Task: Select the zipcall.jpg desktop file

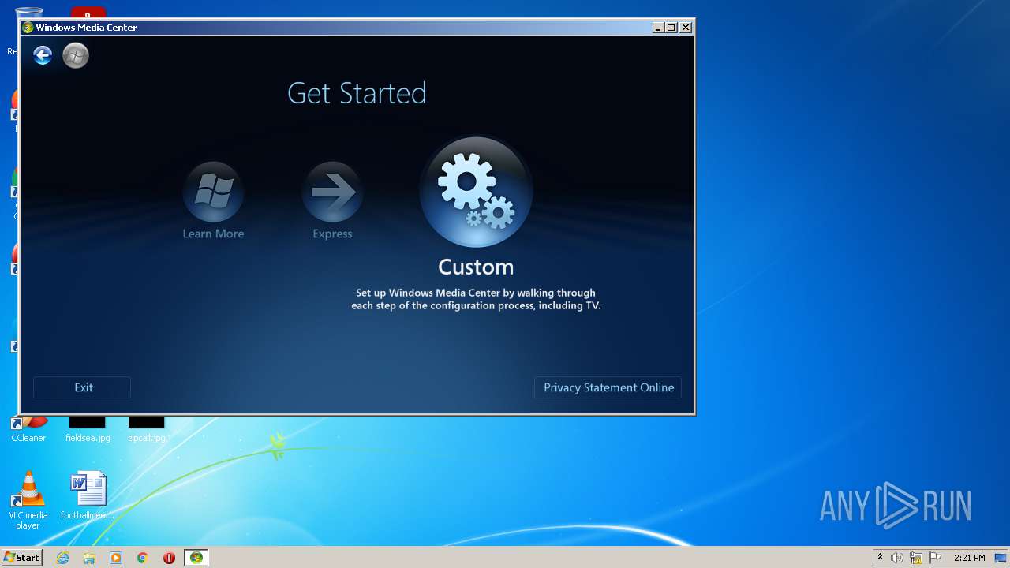Action: (147, 430)
